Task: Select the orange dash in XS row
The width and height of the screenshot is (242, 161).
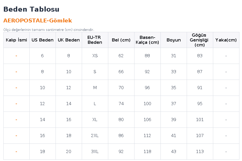Action: [x=16, y=56]
